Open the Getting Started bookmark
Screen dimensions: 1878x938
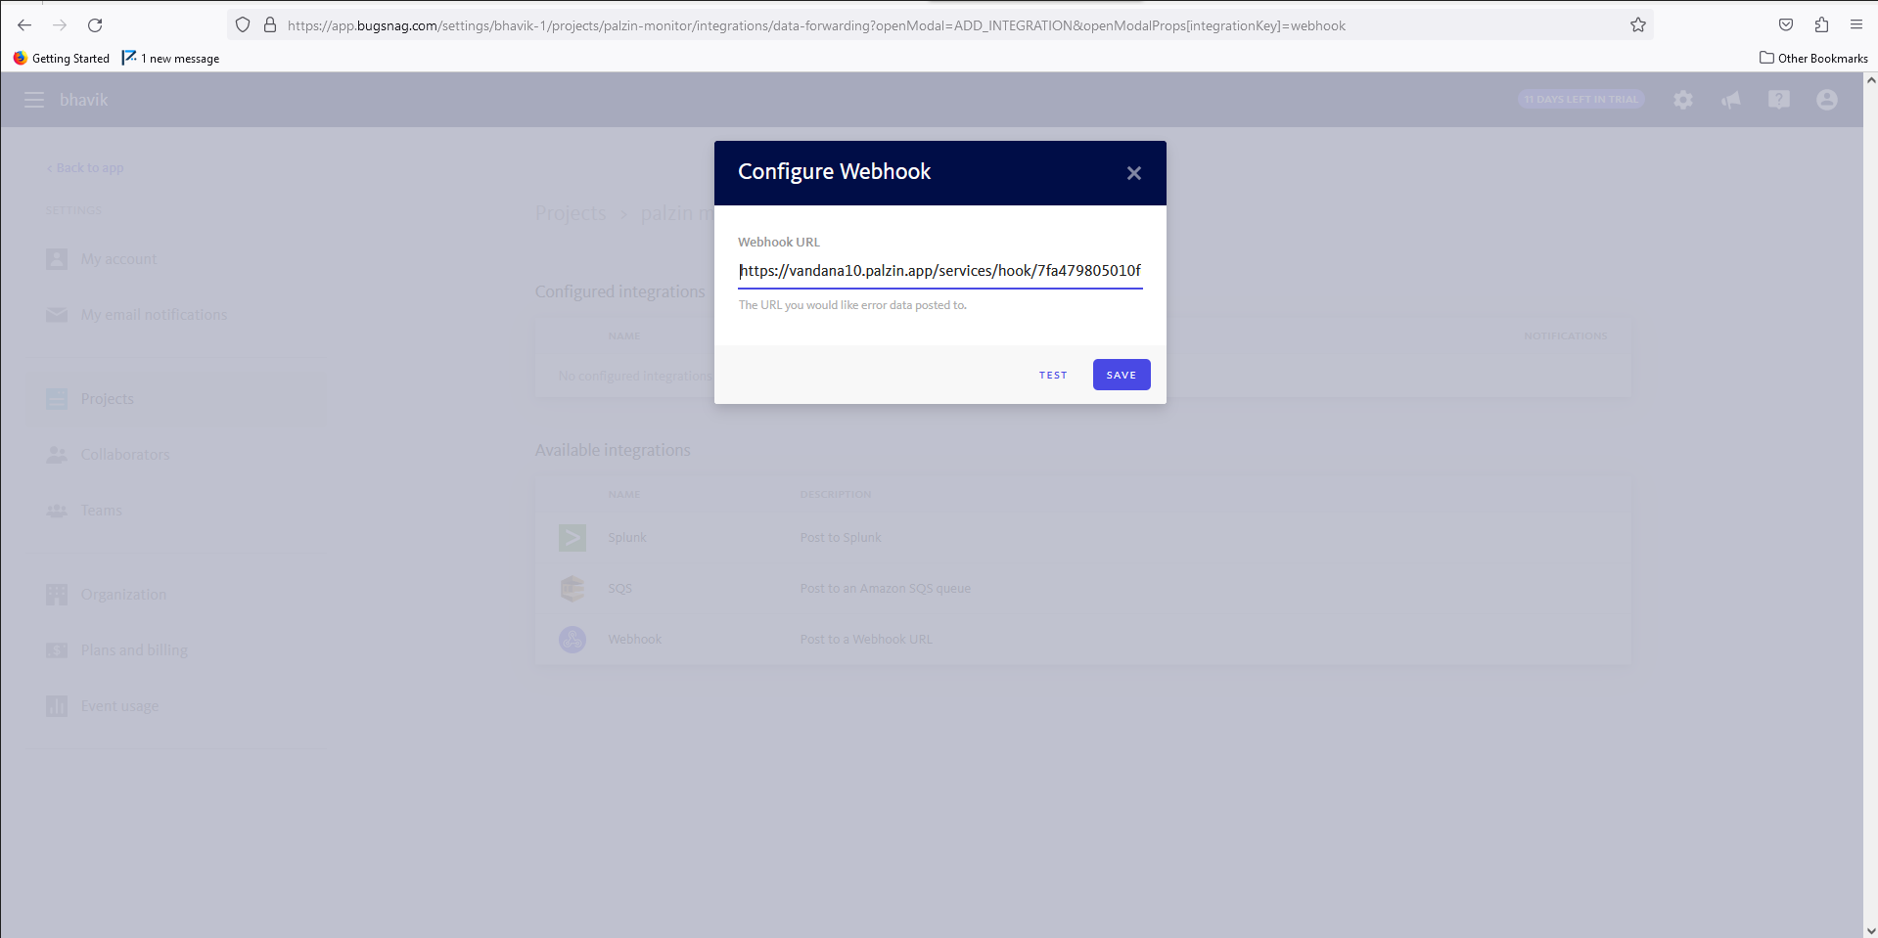[61, 59]
